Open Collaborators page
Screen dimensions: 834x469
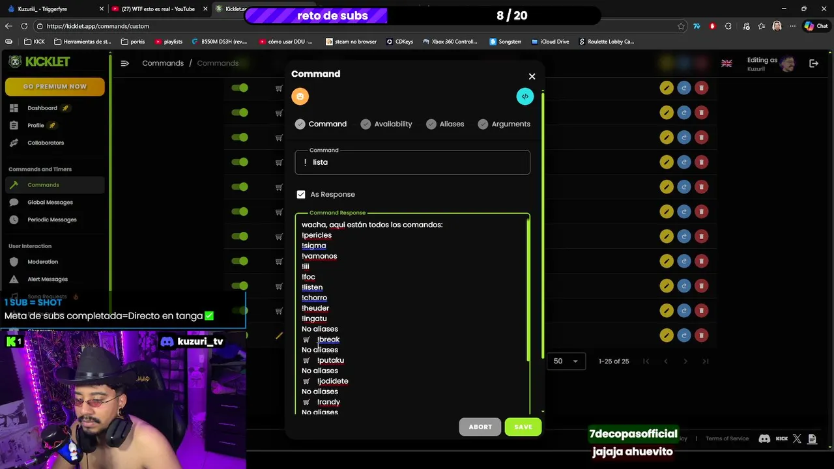click(46, 143)
